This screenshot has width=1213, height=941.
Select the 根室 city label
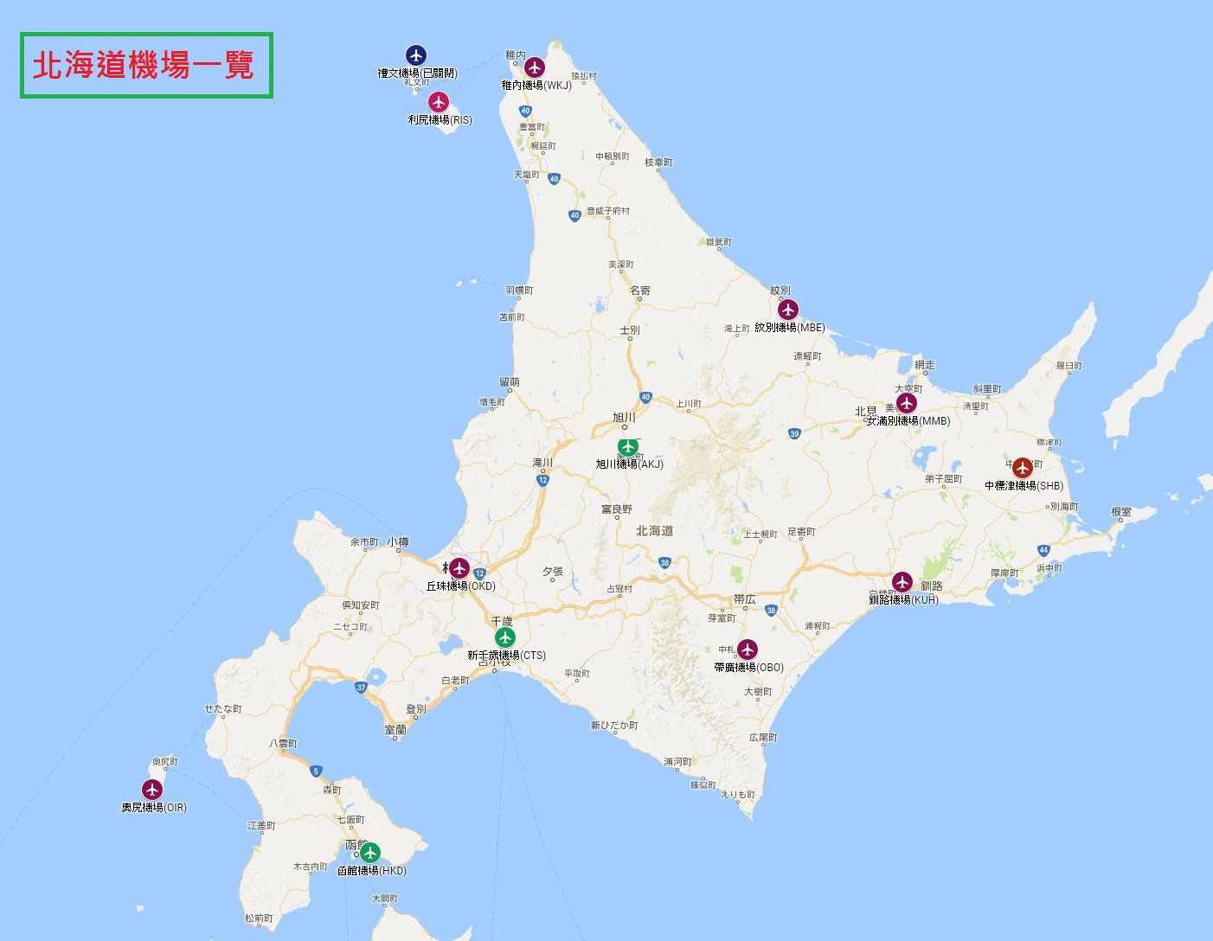click(x=1121, y=512)
